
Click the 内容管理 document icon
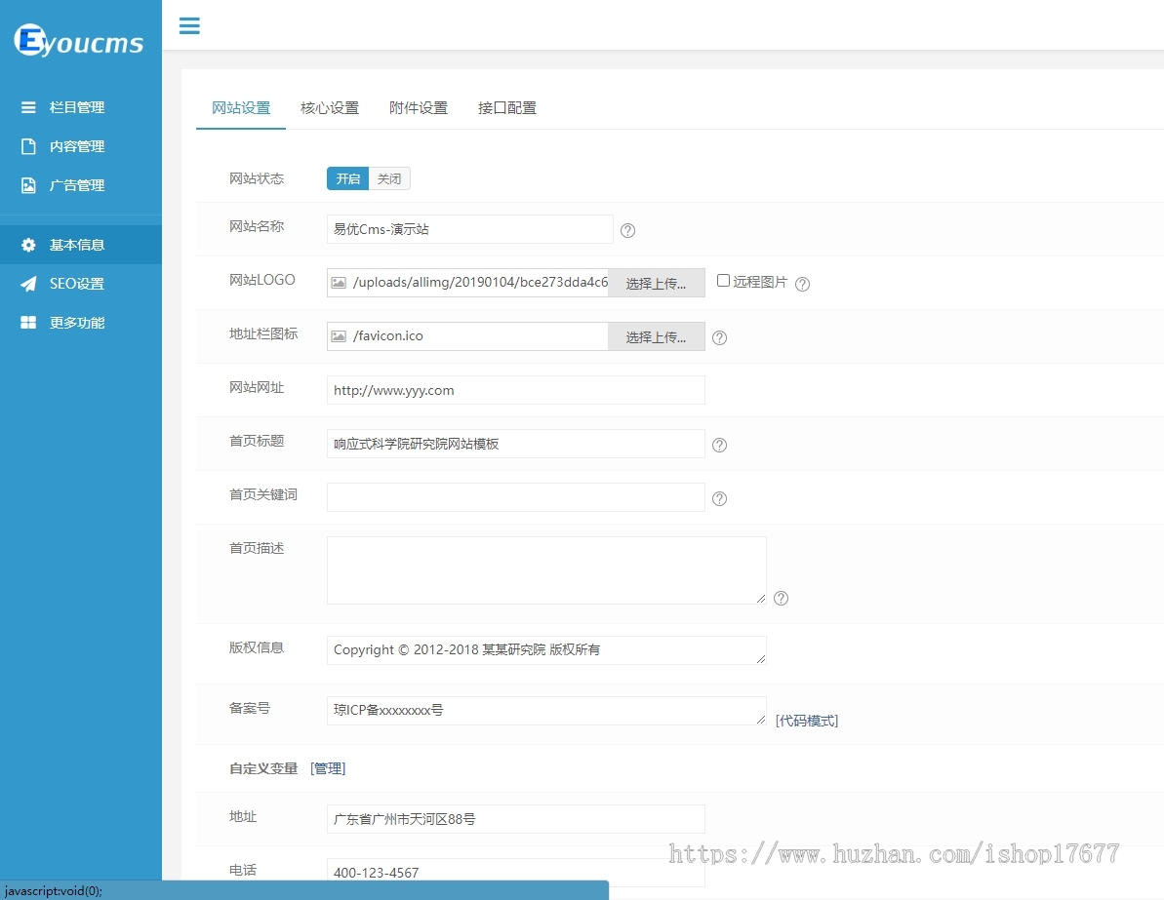28,146
